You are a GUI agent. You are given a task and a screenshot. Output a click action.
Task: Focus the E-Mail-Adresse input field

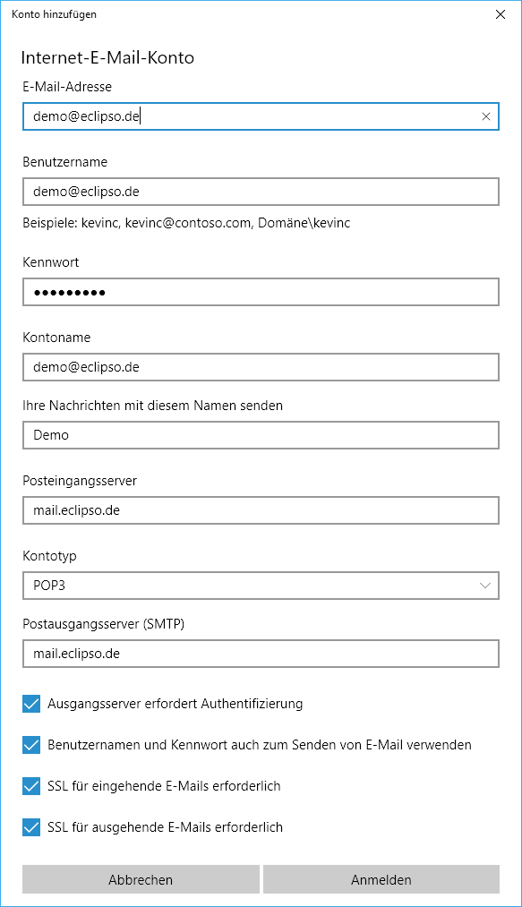(261, 117)
